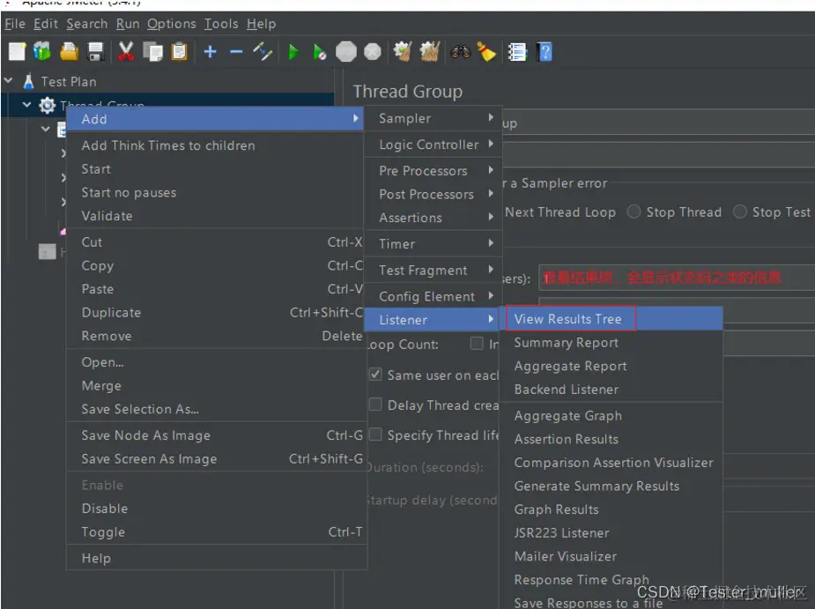Viewport: 815px width, 609px height.
Task: Choose Aggregate Graph listener
Action: coord(611,416)
